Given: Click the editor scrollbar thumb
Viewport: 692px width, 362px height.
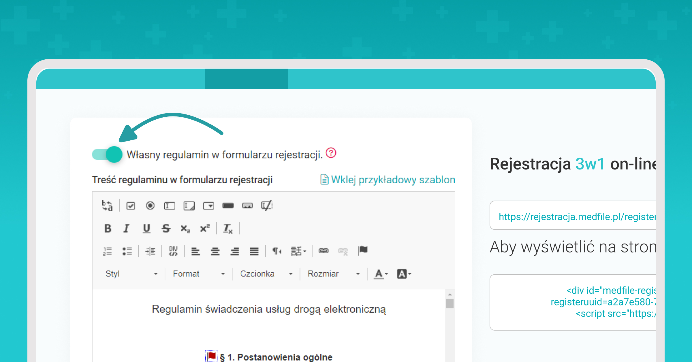Looking at the screenshot, I should click(450, 304).
